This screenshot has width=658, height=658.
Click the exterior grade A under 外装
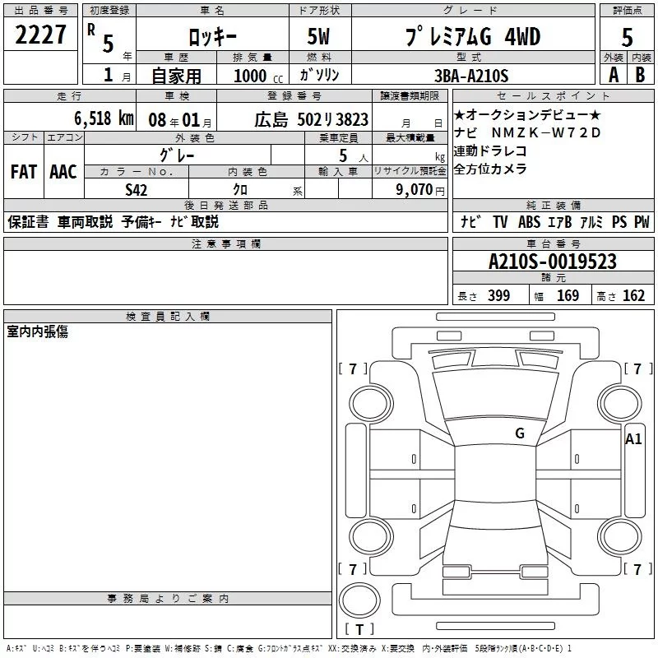point(614,75)
